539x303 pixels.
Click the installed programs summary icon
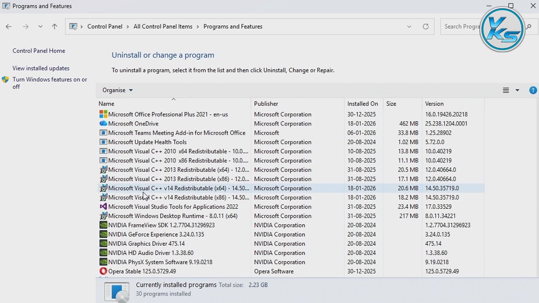pyautogui.click(x=117, y=292)
